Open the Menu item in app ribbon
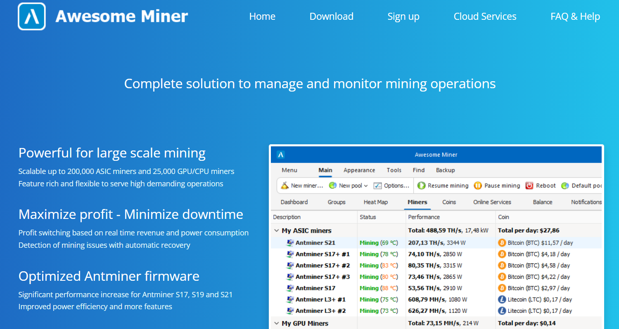 tap(289, 170)
